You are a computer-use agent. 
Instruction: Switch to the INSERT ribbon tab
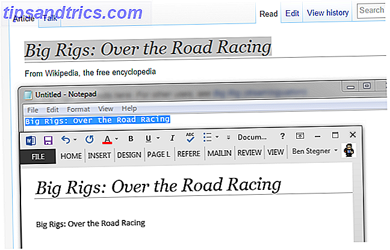click(x=99, y=156)
